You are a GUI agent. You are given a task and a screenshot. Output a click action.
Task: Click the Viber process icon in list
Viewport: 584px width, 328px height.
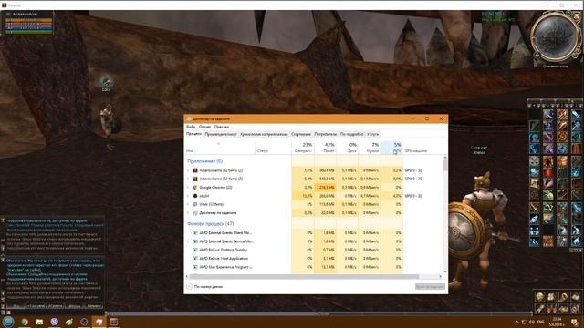click(194, 204)
